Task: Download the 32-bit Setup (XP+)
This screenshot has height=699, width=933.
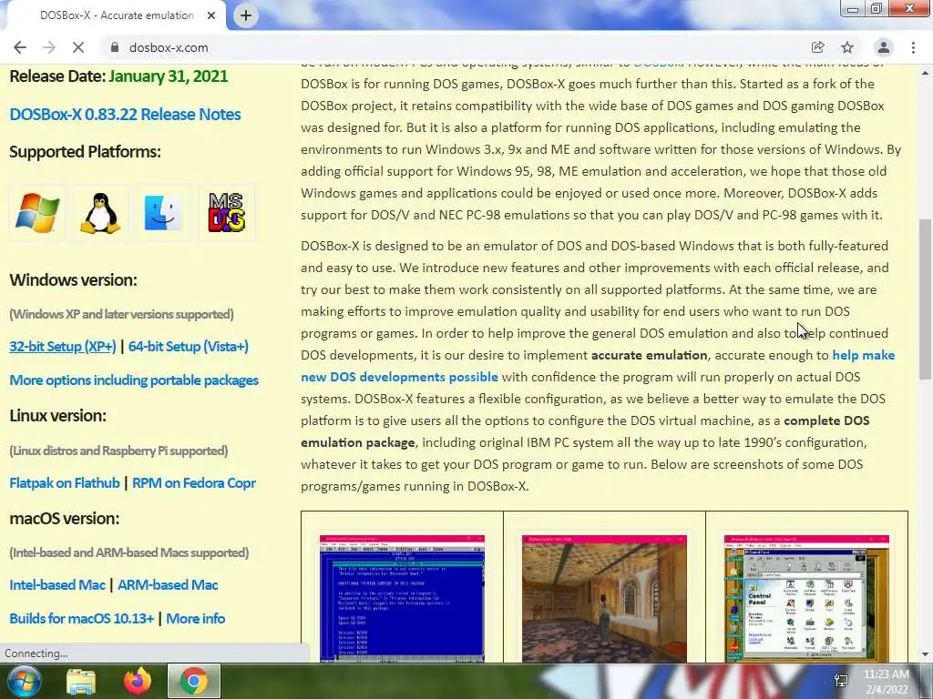Action: (63, 347)
